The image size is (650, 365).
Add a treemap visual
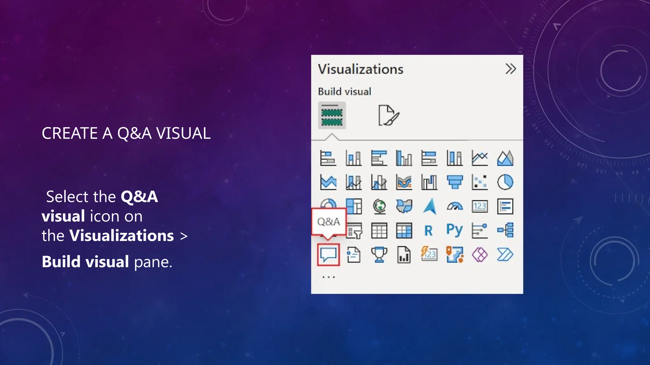354,206
